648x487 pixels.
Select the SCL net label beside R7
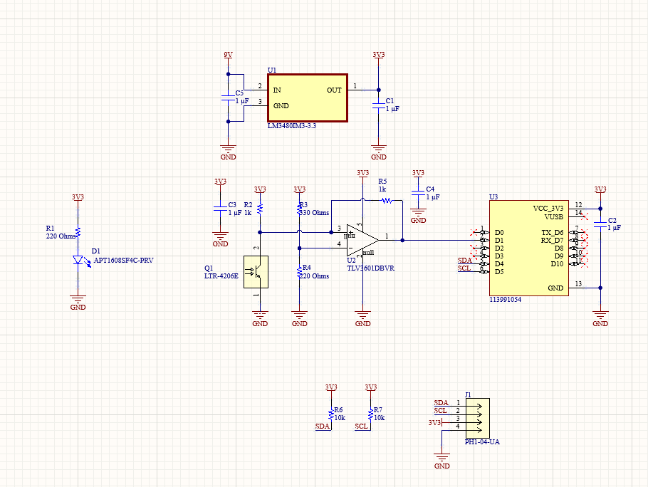click(362, 426)
